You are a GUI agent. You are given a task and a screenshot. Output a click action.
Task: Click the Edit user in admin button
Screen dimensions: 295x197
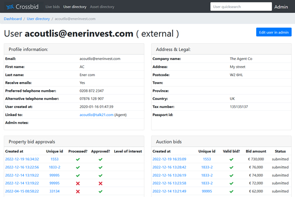click(274, 32)
